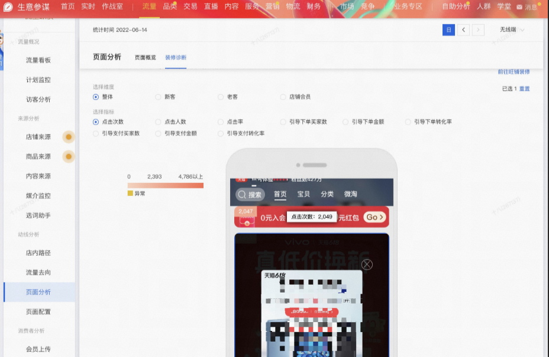Select 宝贝 tab in phone preview
549x357 pixels.
[303, 194]
